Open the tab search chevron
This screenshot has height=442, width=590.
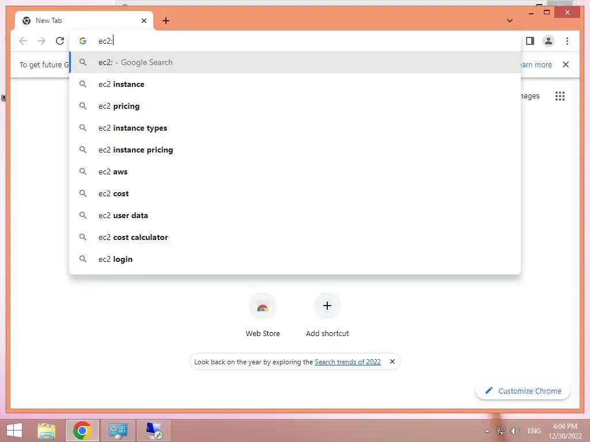point(510,21)
